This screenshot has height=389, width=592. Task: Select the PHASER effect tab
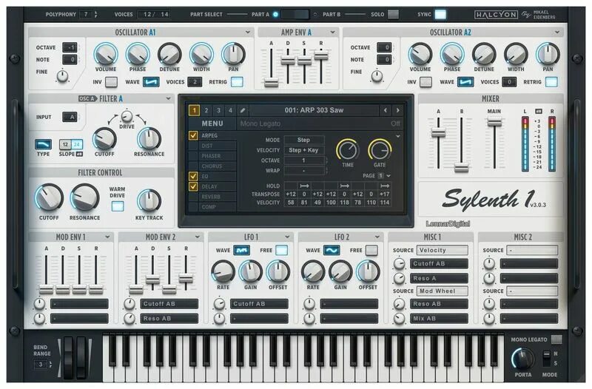[218, 156]
